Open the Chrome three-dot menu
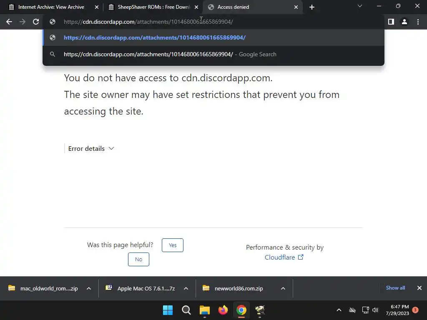427x320 pixels. pos(418,22)
